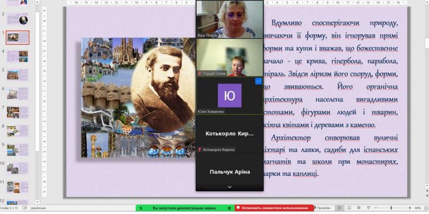429x214 pixels.
Task: Open the Примітки notes pane
Action: [x=322, y=208]
